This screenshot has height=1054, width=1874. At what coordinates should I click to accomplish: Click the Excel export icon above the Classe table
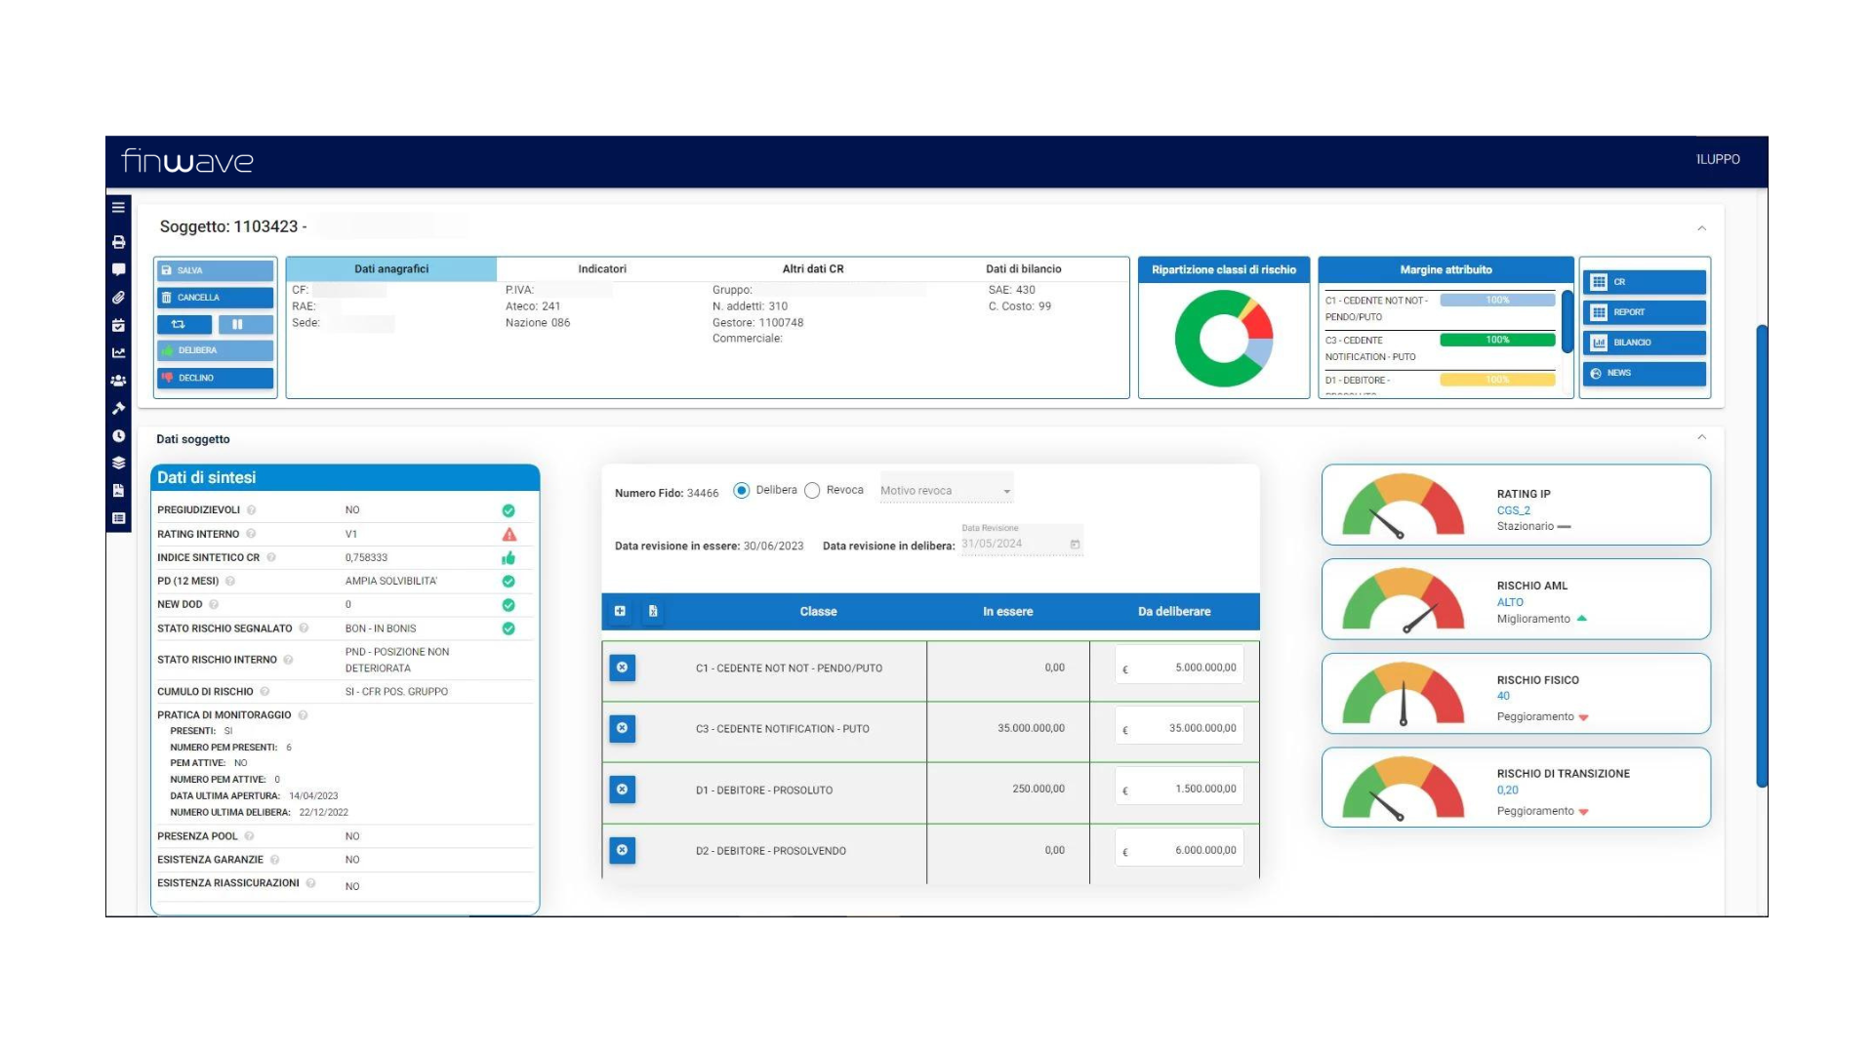click(x=652, y=611)
